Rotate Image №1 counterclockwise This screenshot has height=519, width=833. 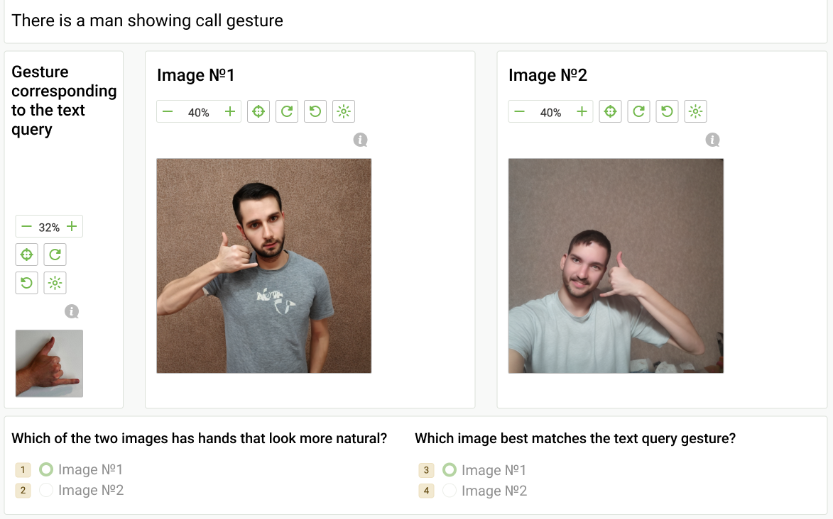pos(315,112)
